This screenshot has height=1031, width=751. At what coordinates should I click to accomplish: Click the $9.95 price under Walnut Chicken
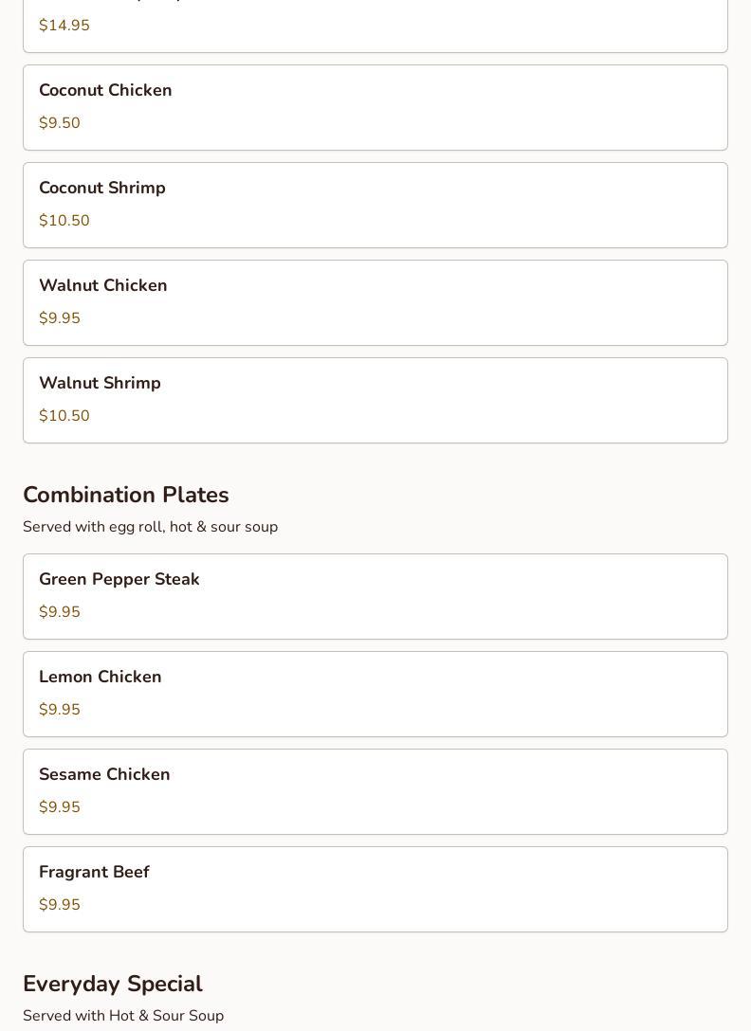point(60,318)
